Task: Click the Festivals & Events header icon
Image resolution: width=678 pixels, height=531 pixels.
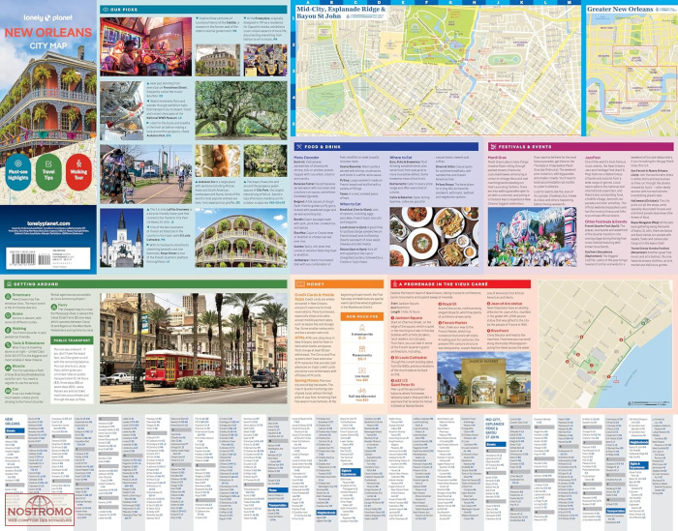Action: pyautogui.click(x=494, y=147)
